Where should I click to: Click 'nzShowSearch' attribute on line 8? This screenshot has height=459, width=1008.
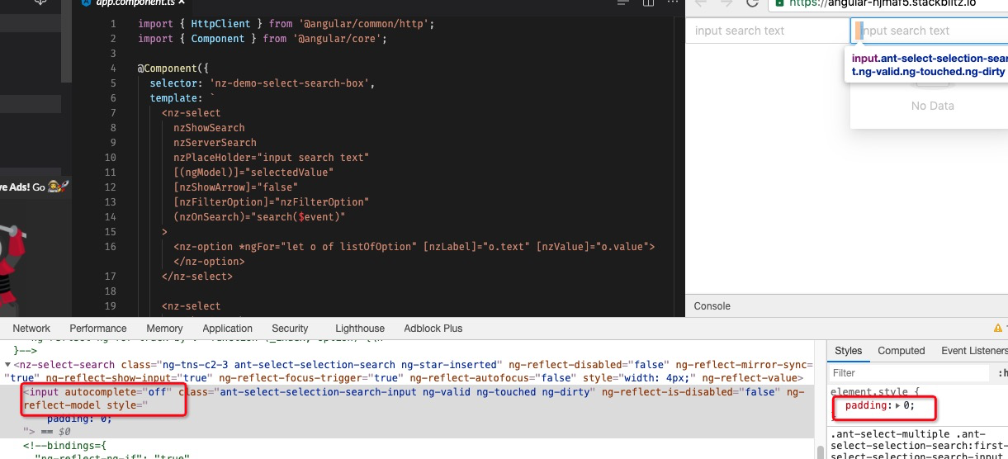click(x=209, y=128)
